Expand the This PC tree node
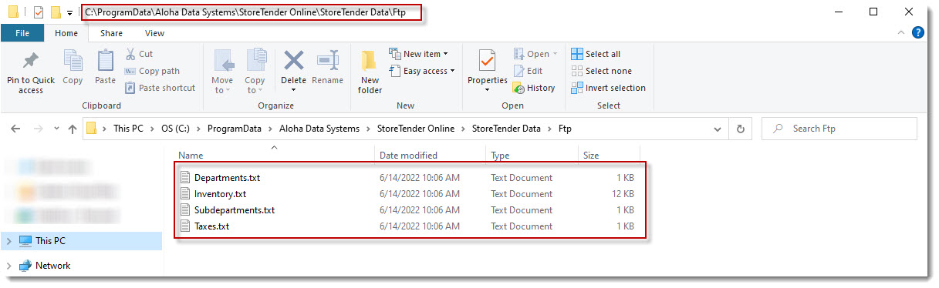 8,241
